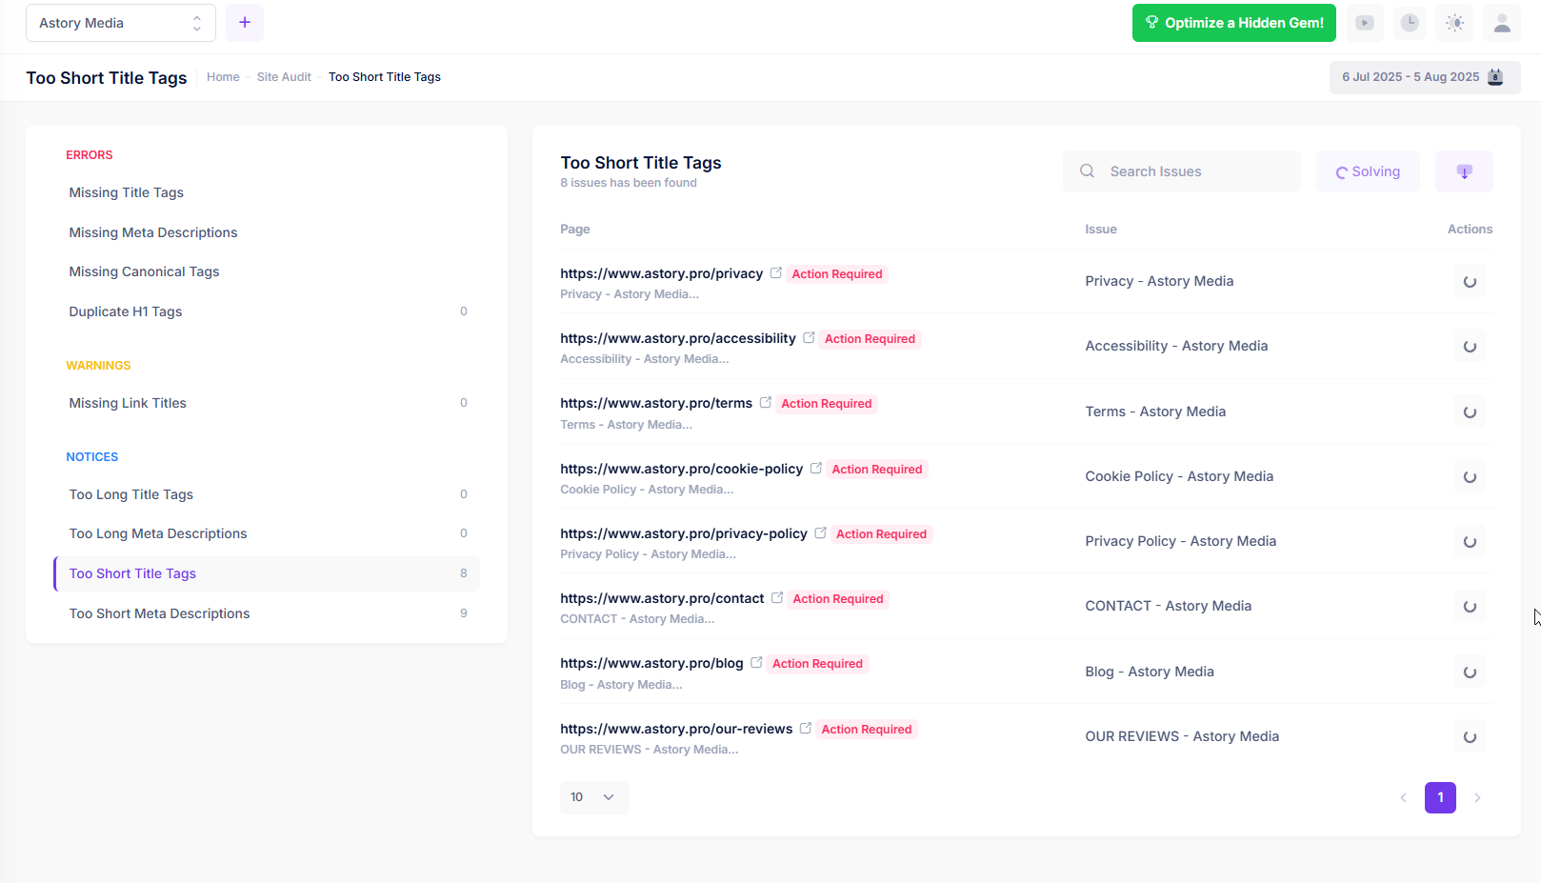Open external link for /blog URL

[x=756, y=663]
